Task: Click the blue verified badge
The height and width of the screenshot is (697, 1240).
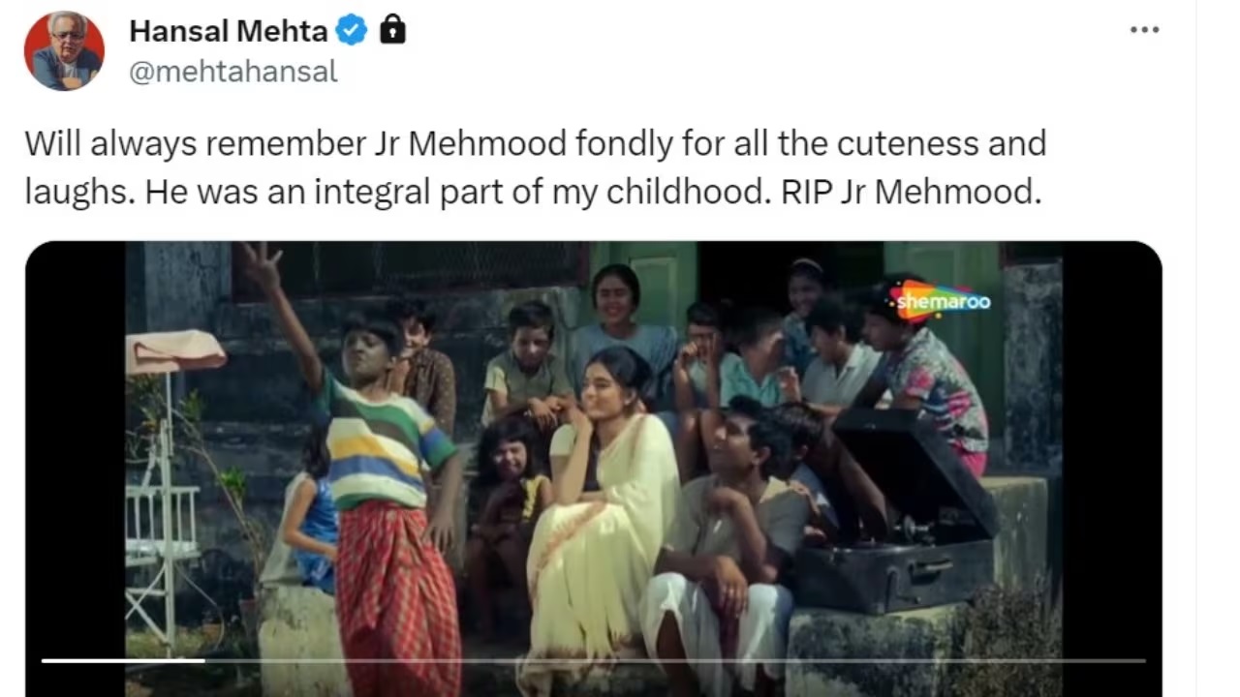Action: [351, 31]
